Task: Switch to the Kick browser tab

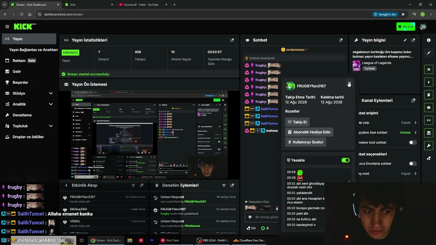Action: pyautogui.click(x=88, y=5)
